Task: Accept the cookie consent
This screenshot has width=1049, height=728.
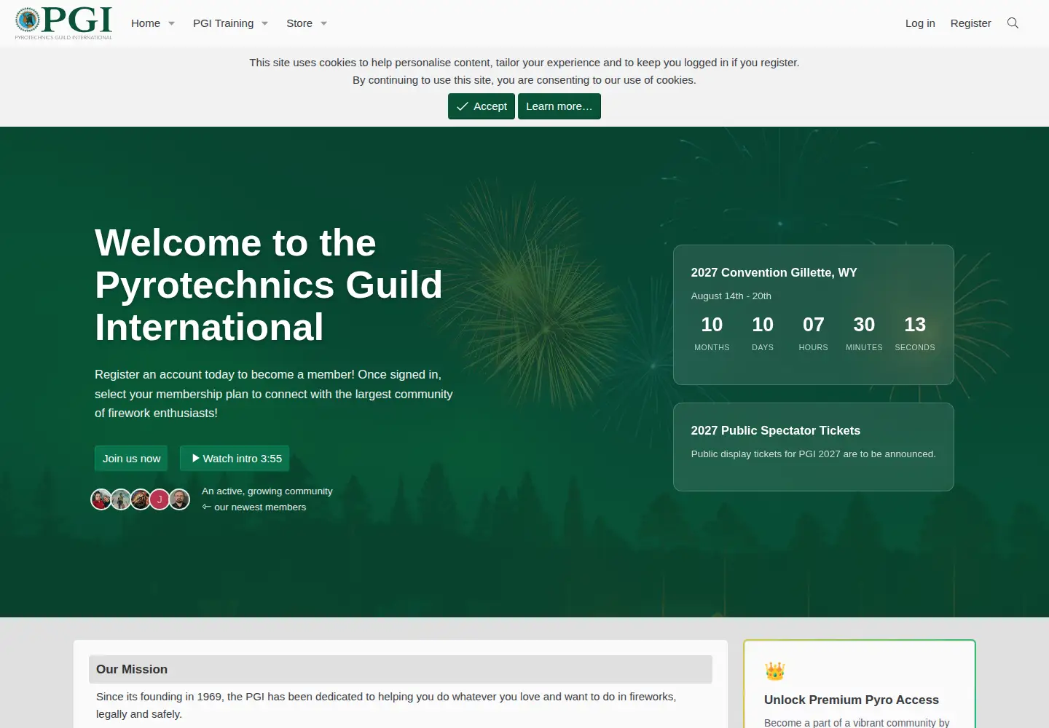Action: pos(482,106)
